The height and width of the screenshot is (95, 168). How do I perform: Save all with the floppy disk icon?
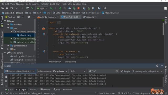coord(7,8)
